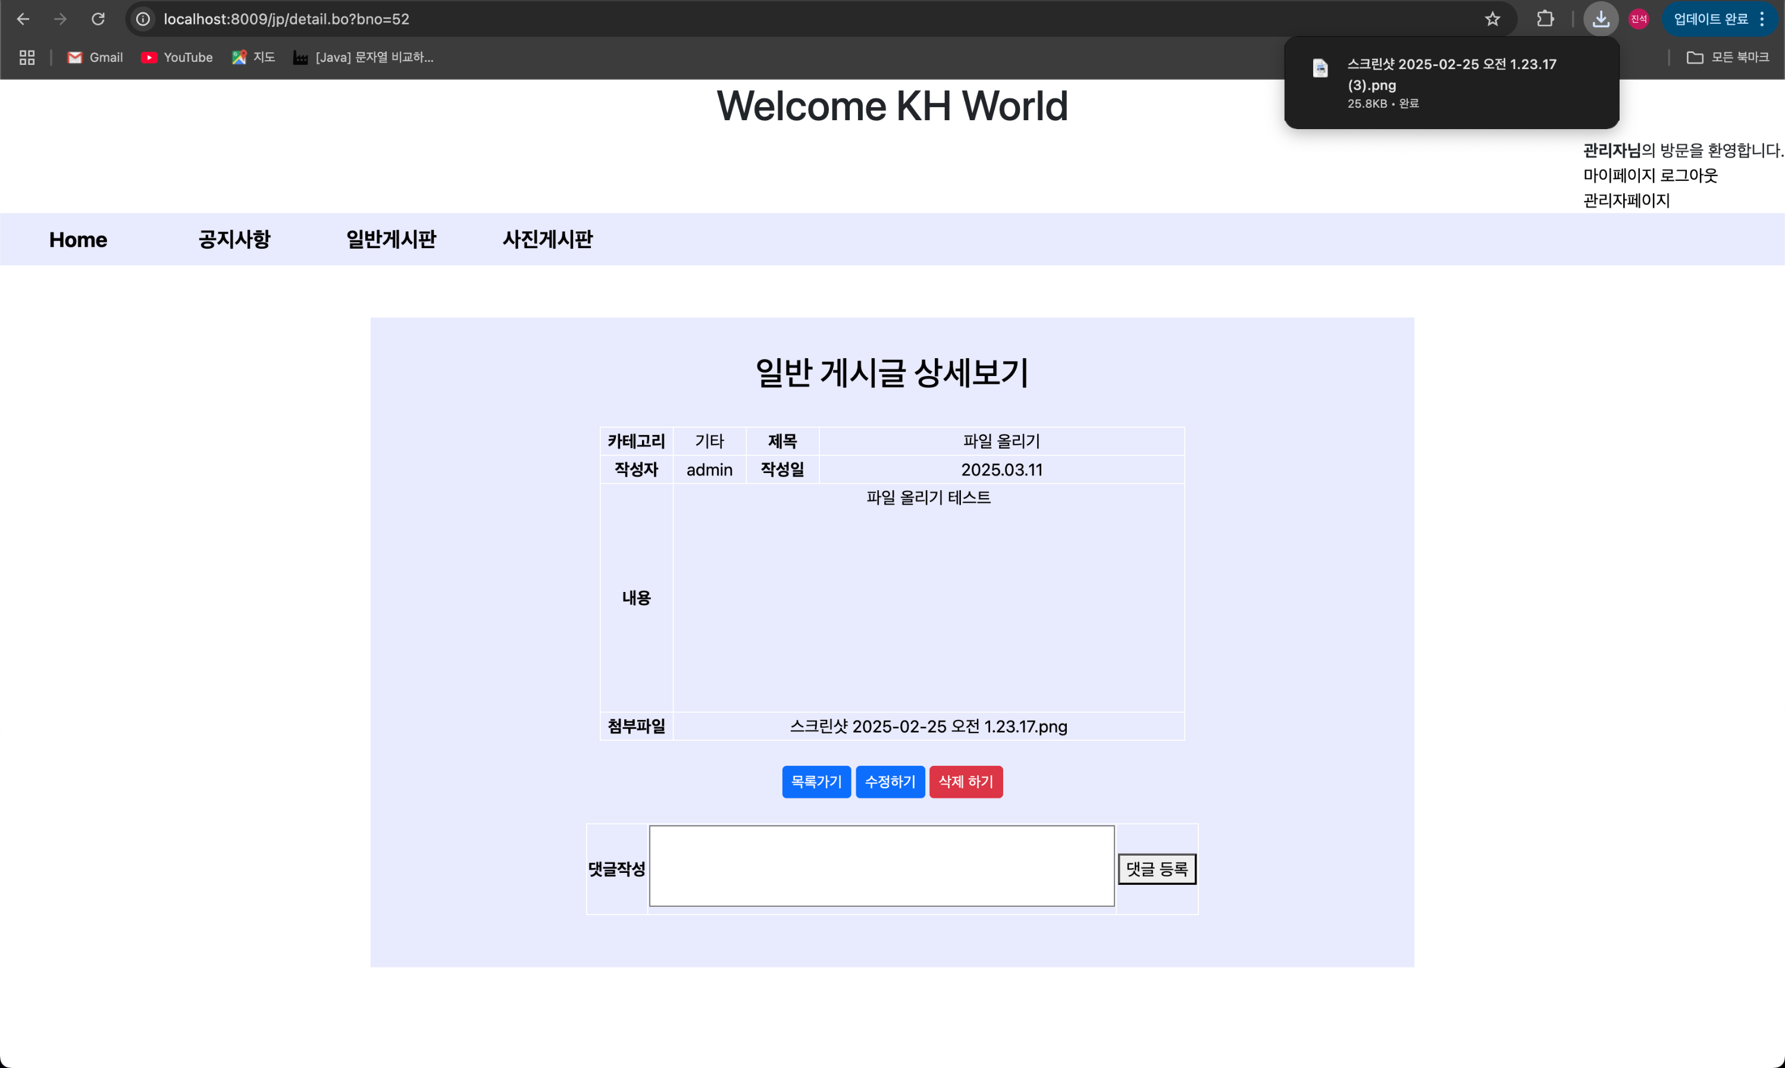
Task: Click the admin author cell
Action: (x=709, y=470)
